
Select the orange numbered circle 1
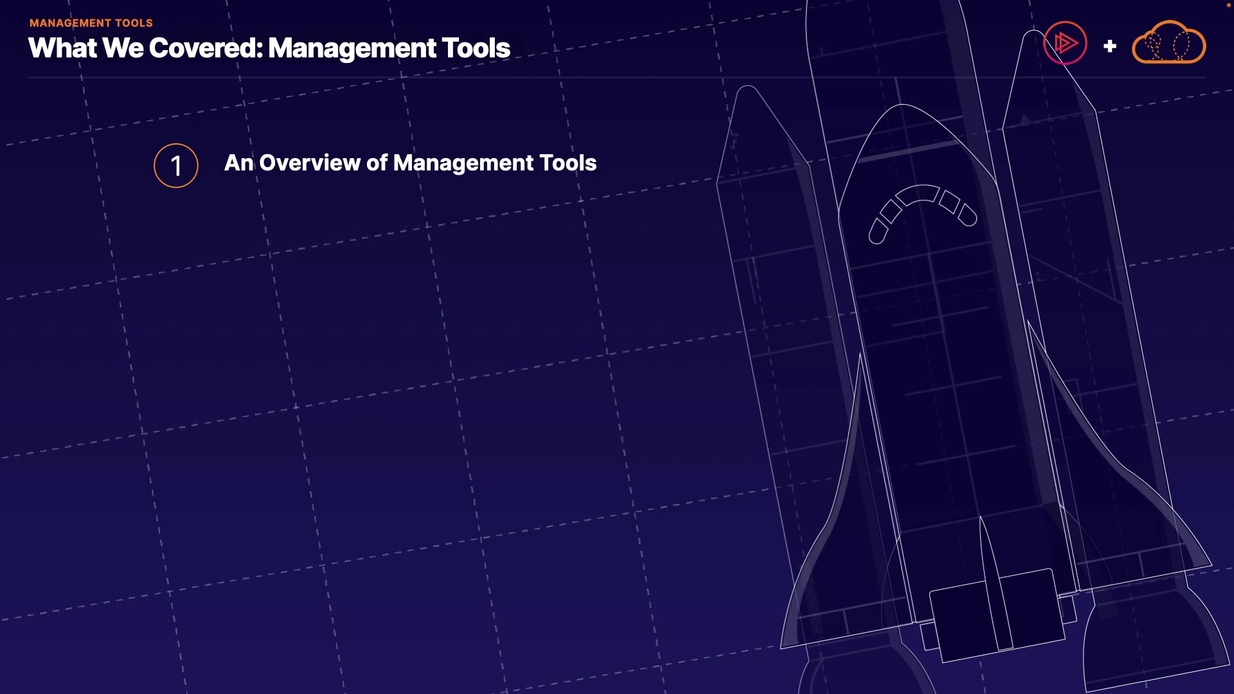click(x=176, y=166)
